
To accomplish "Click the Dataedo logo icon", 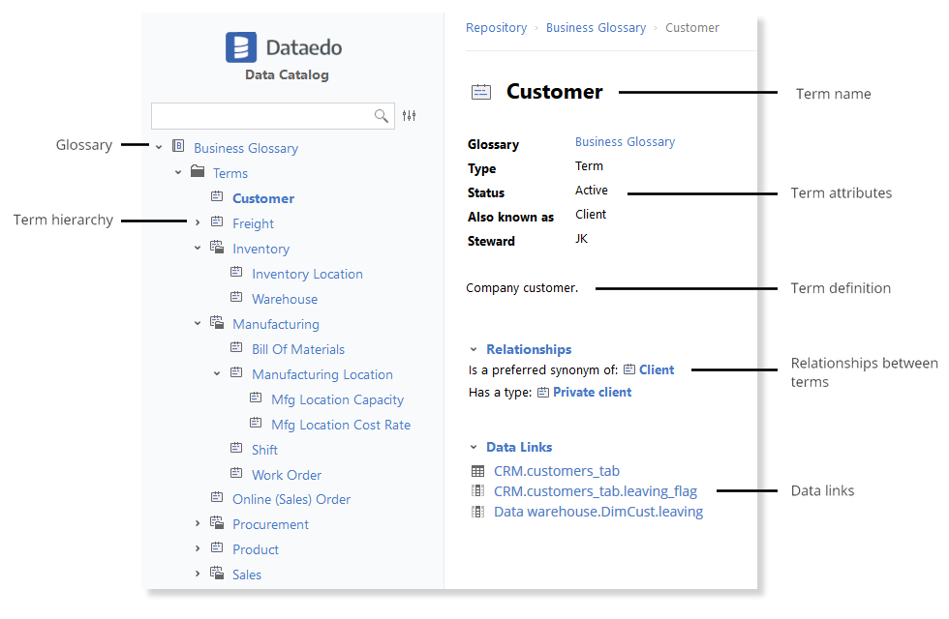I will pyautogui.click(x=240, y=47).
